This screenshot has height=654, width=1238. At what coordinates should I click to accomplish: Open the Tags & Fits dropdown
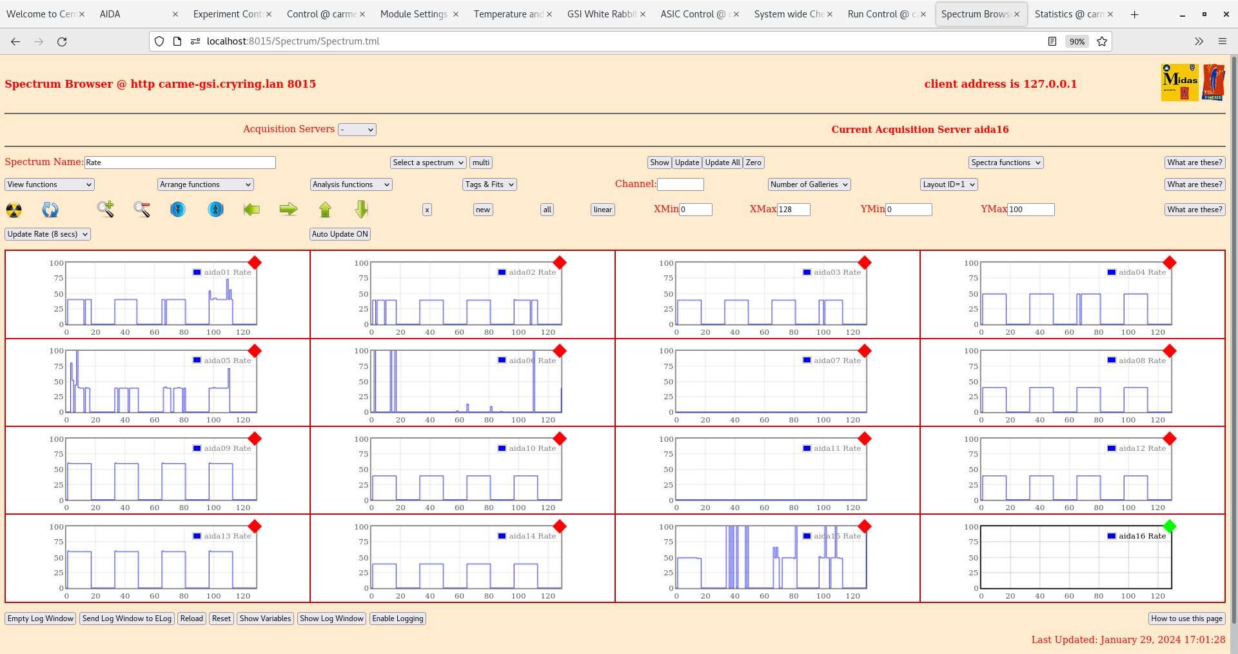(489, 184)
